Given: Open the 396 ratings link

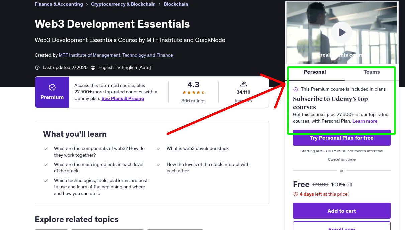Looking at the screenshot, I should (x=193, y=101).
